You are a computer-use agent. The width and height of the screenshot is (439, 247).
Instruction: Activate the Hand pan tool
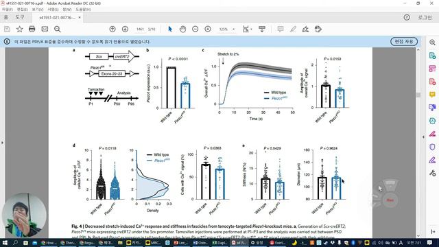pyautogui.click(x=182, y=29)
